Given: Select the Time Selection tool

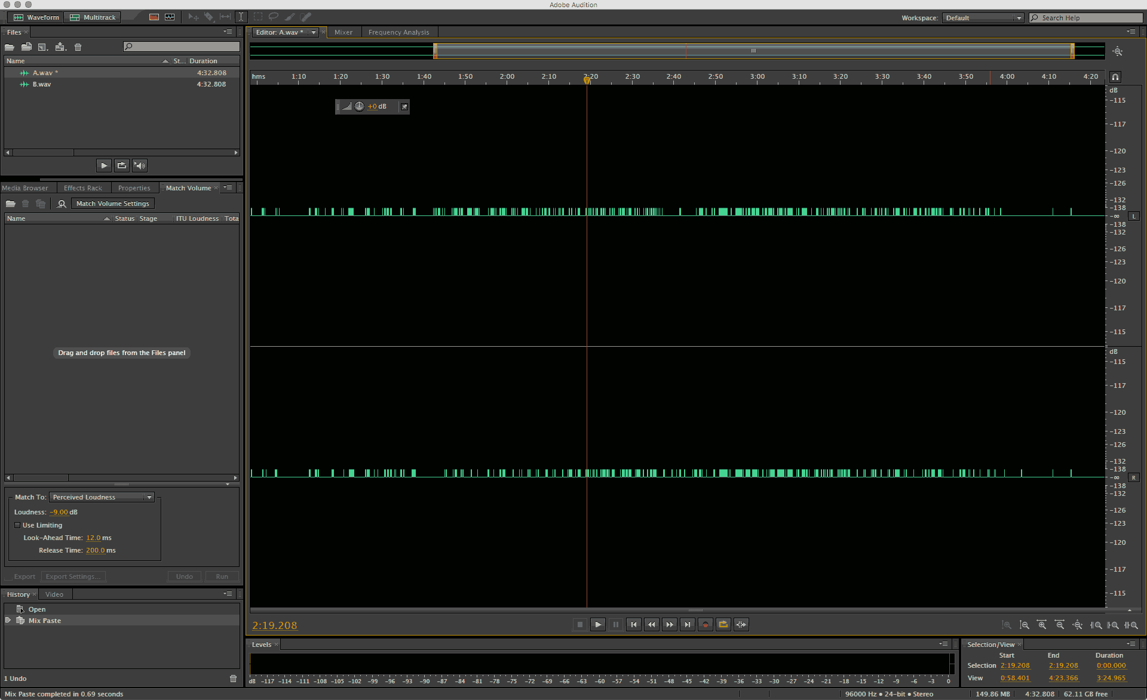Looking at the screenshot, I should point(241,17).
